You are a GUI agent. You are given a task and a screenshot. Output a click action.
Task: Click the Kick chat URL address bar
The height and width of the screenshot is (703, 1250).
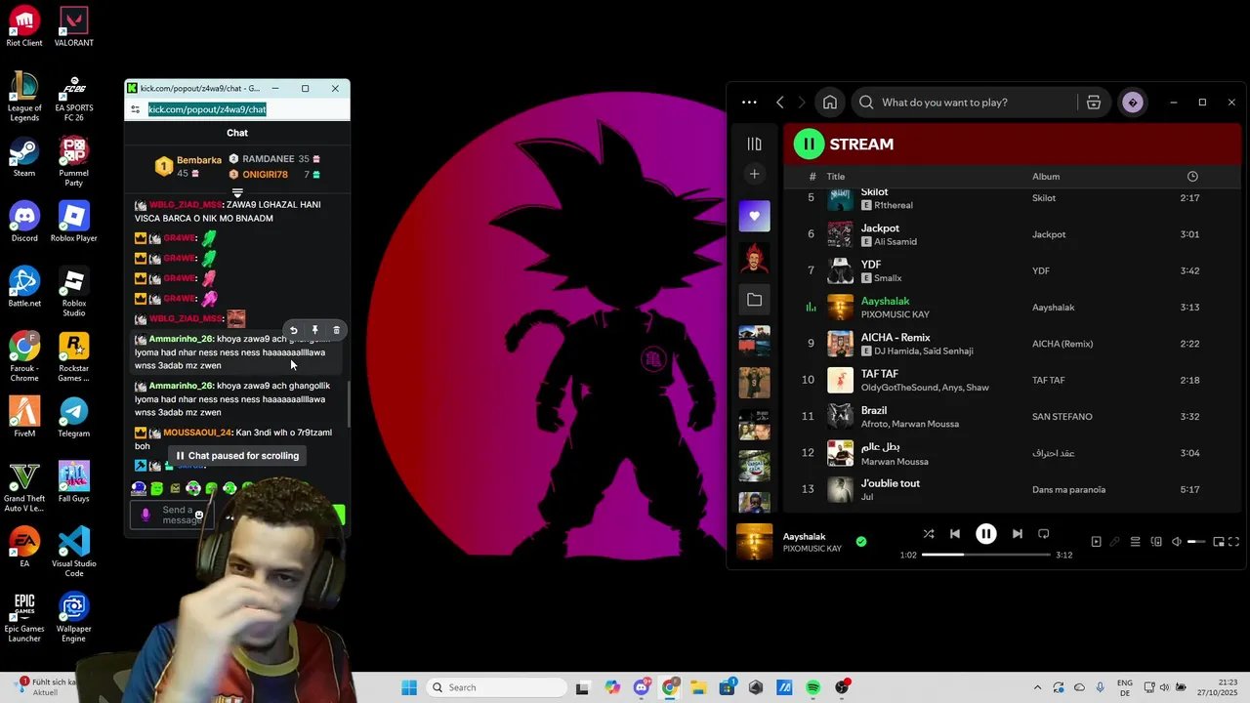click(207, 109)
